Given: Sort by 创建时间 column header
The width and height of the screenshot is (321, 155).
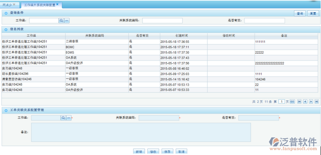Looking at the screenshot, I should tap(184, 36).
